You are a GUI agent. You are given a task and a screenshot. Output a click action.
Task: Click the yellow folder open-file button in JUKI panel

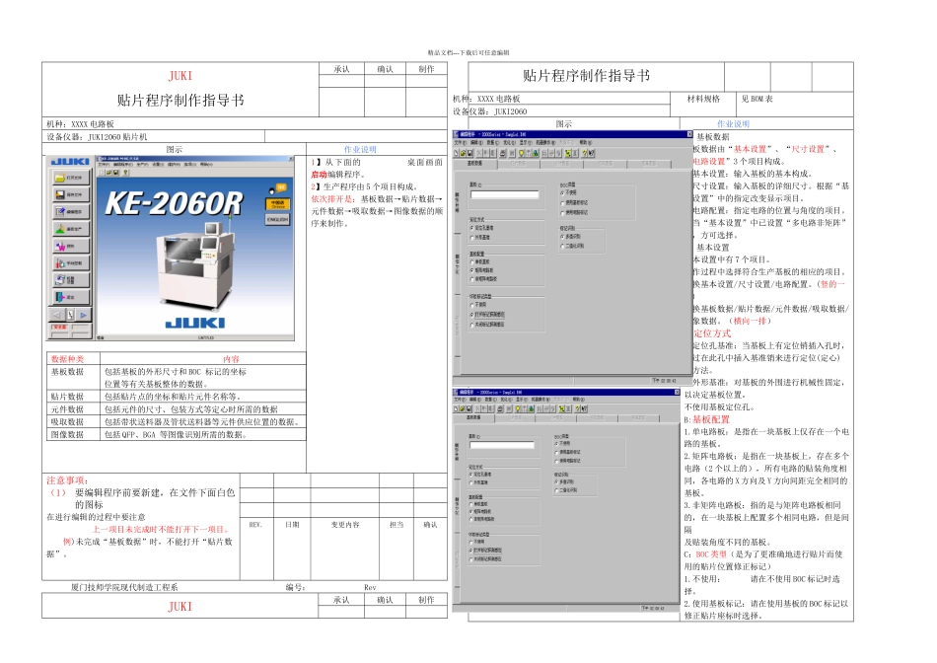click(x=71, y=178)
